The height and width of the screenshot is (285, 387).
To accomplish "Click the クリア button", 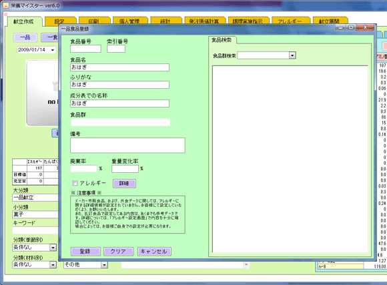I will click(x=119, y=252).
